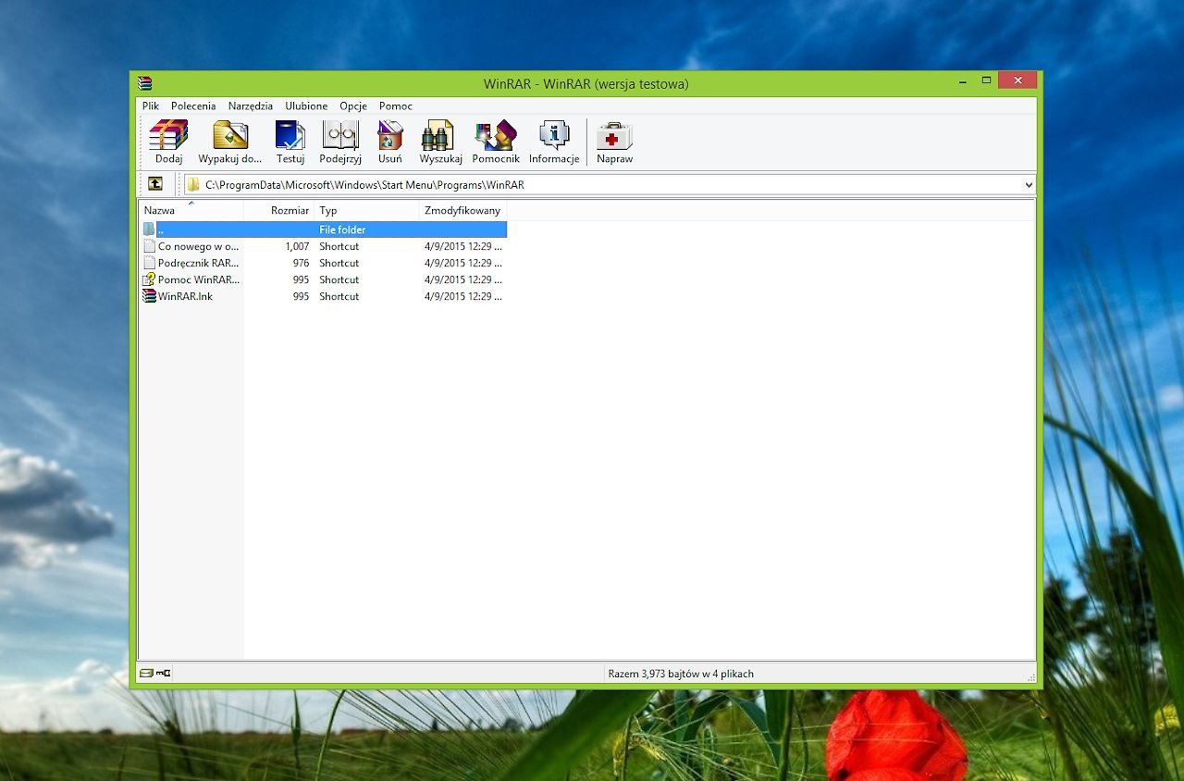
Task: Sort list by Zmodyfikowany column header
Action: point(462,211)
